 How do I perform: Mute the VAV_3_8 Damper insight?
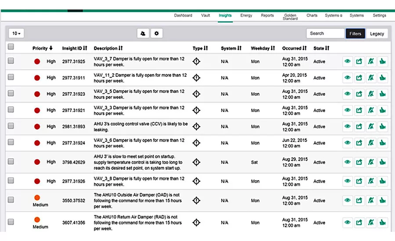pyautogui.click(x=371, y=181)
